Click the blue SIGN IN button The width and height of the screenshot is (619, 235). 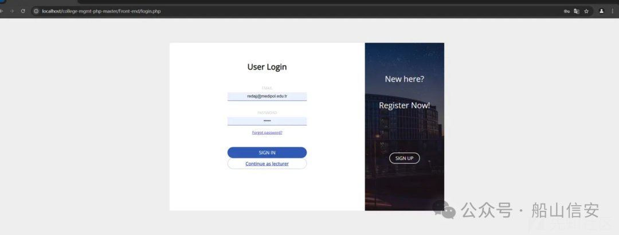pos(267,152)
